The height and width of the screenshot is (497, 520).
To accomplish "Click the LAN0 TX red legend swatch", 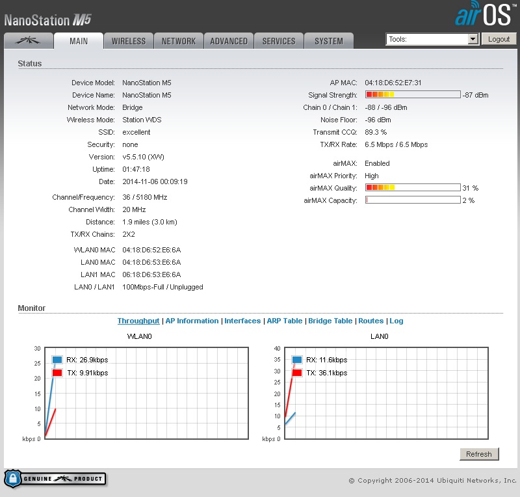I will 297,373.
